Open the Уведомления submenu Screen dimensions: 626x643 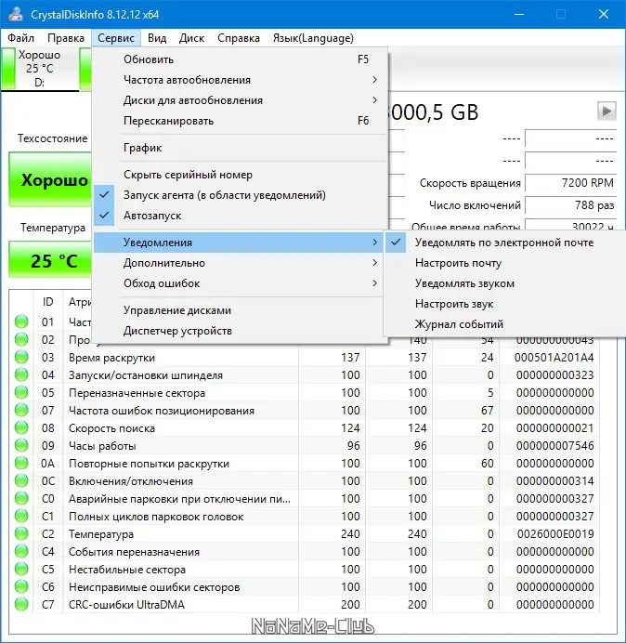[x=238, y=243]
